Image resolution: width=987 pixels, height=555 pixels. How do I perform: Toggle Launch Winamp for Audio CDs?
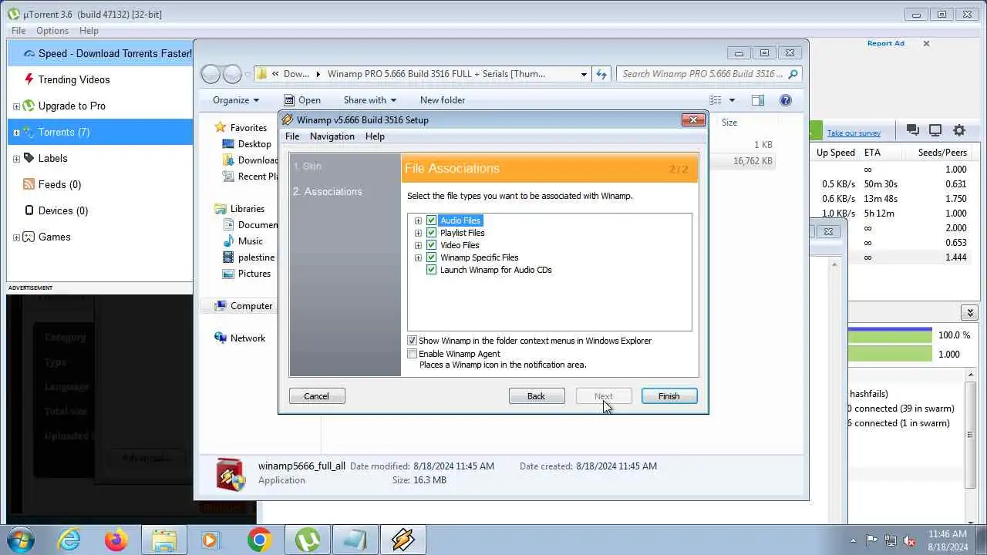coord(432,270)
